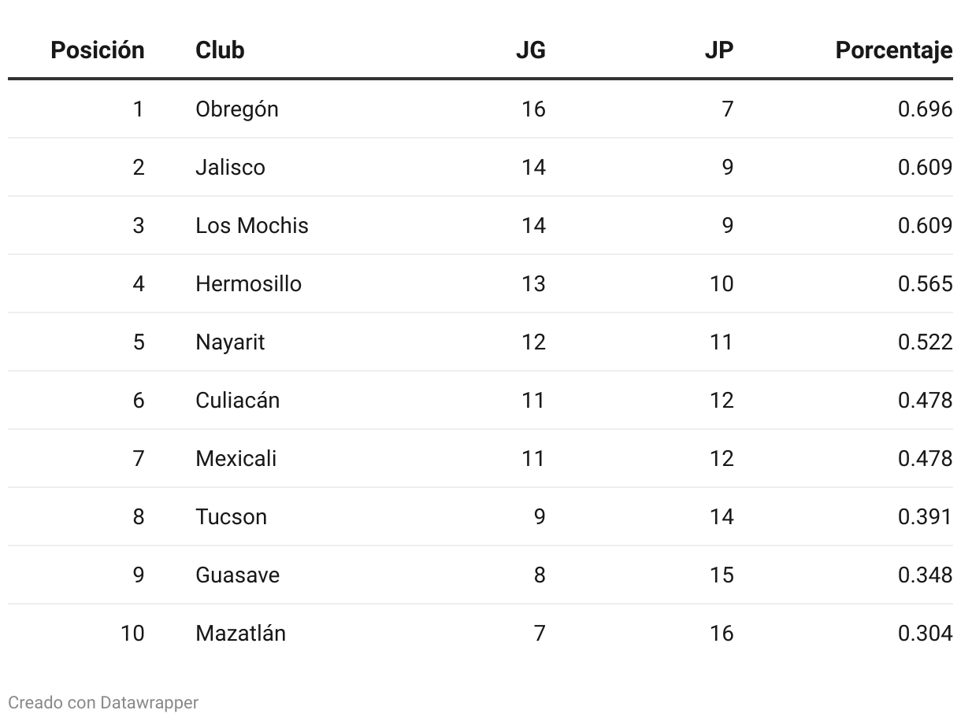Select the Mexicali club name
This screenshot has width=961, height=721.
236,458
